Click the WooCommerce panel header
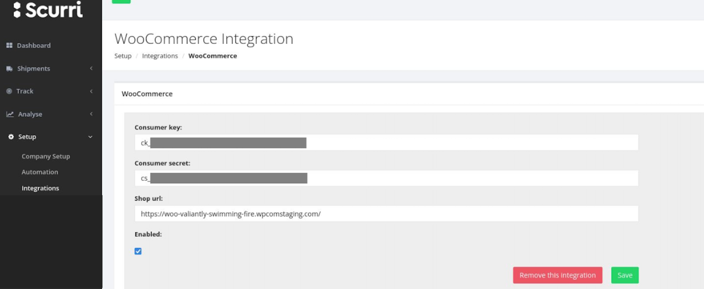 pyautogui.click(x=147, y=94)
